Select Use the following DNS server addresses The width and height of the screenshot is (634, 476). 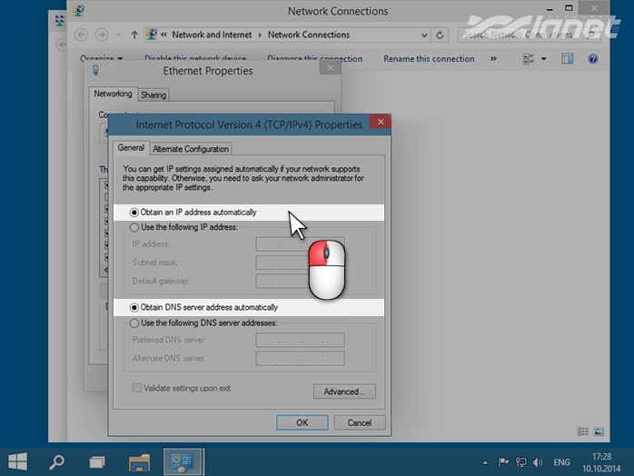pyautogui.click(x=135, y=322)
